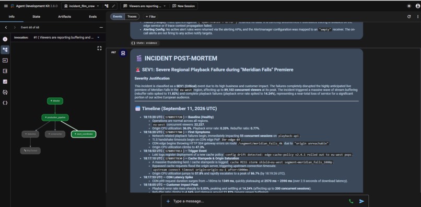Click the 'Event 68 of 68' counter
Image resolution: width=421 pixels, height=207 pixels.
30,27
